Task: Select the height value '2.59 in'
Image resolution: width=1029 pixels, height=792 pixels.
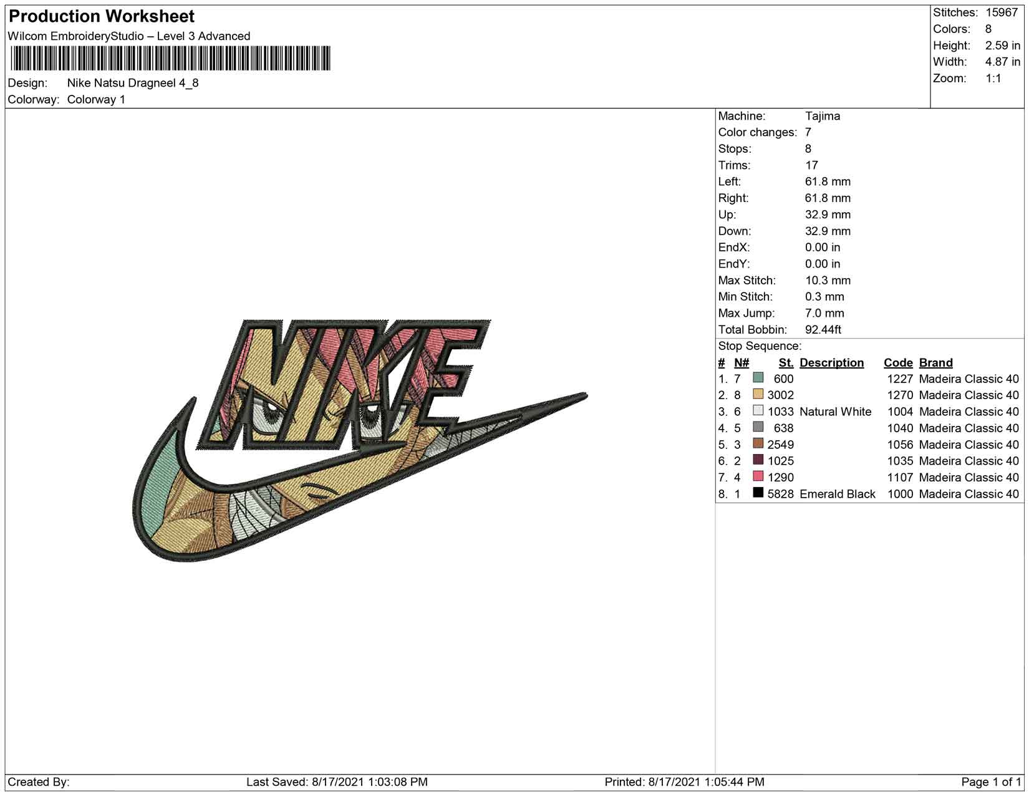Action: click(x=1003, y=46)
